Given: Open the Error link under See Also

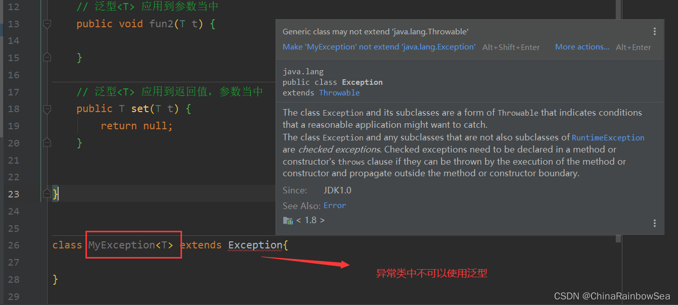Looking at the screenshot, I should [x=335, y=206].
